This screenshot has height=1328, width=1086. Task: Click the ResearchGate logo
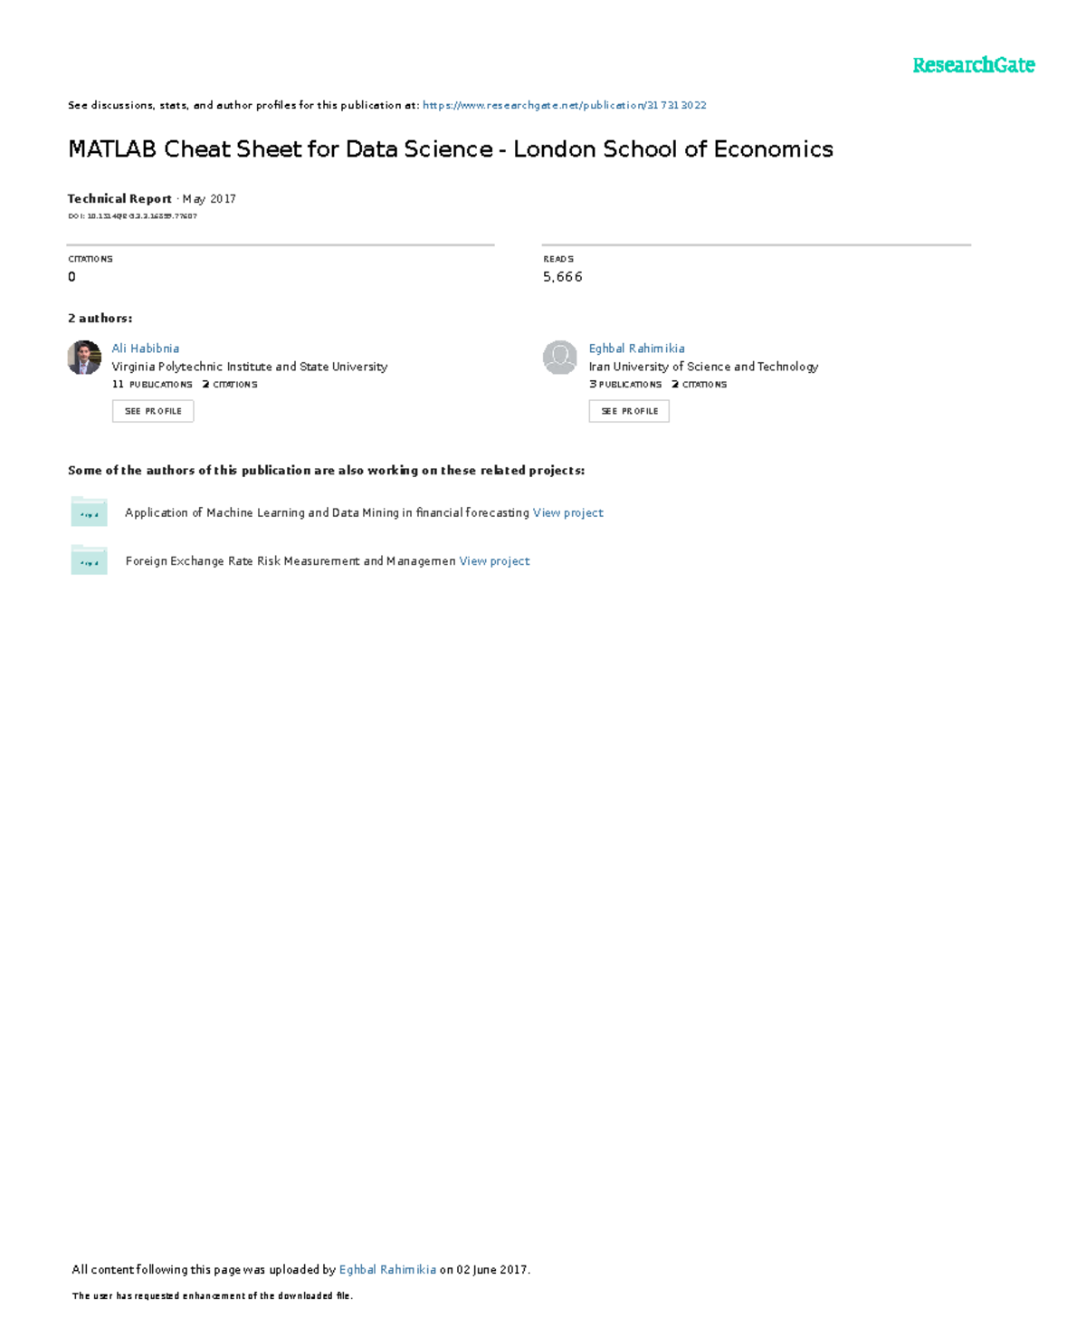pyautogui.click(x=973, y=65)
